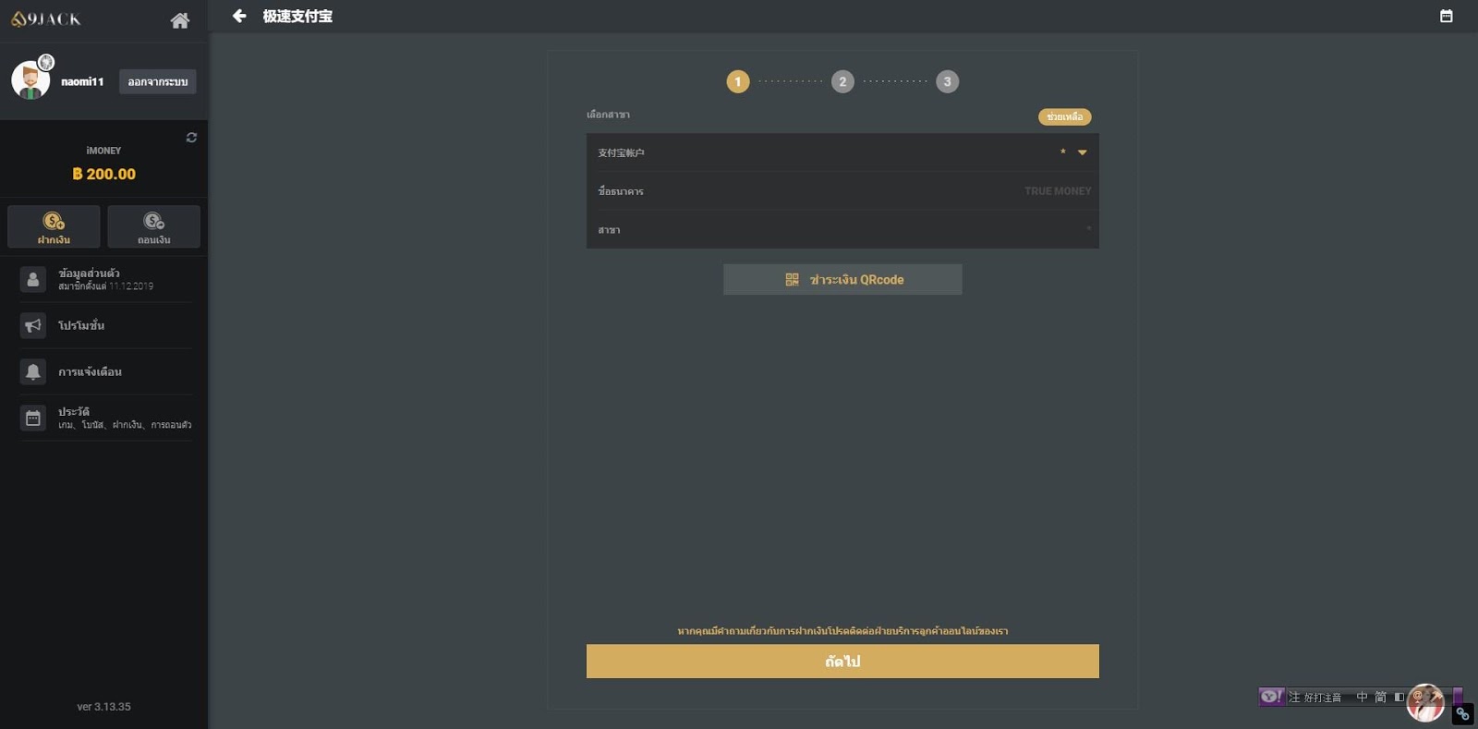Screen dimensions: 1478x729
Task: Click the yellow next button at bottom
Action: tap(842, 662)
